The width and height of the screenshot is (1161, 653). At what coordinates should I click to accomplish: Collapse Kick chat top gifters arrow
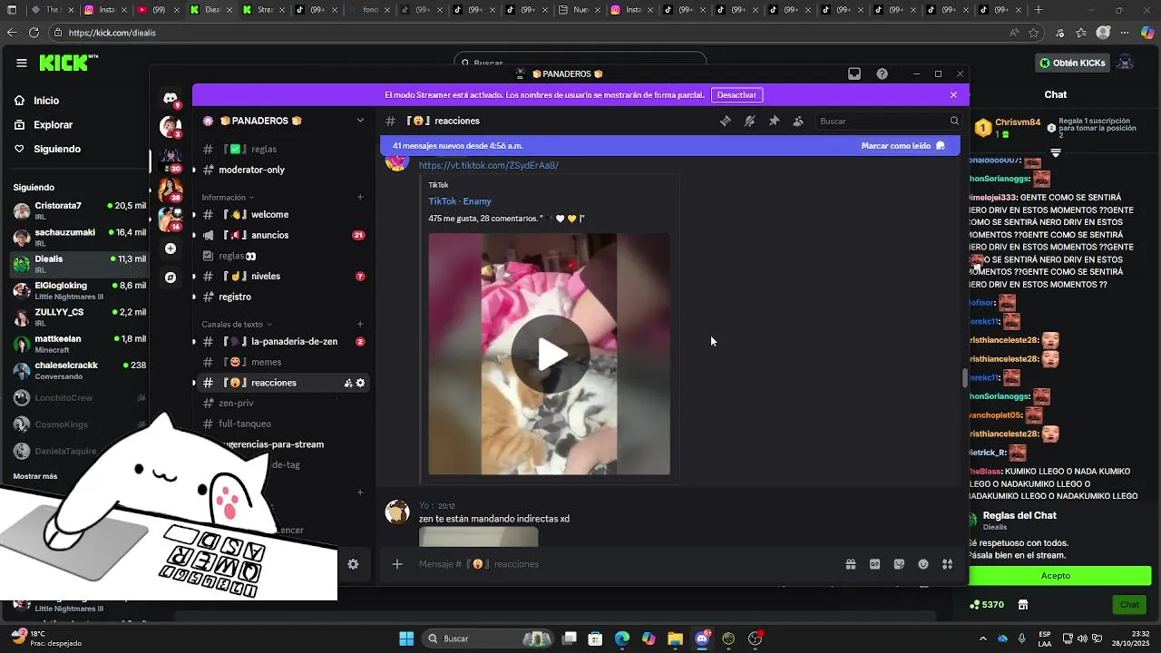(x=1056, y=152)
